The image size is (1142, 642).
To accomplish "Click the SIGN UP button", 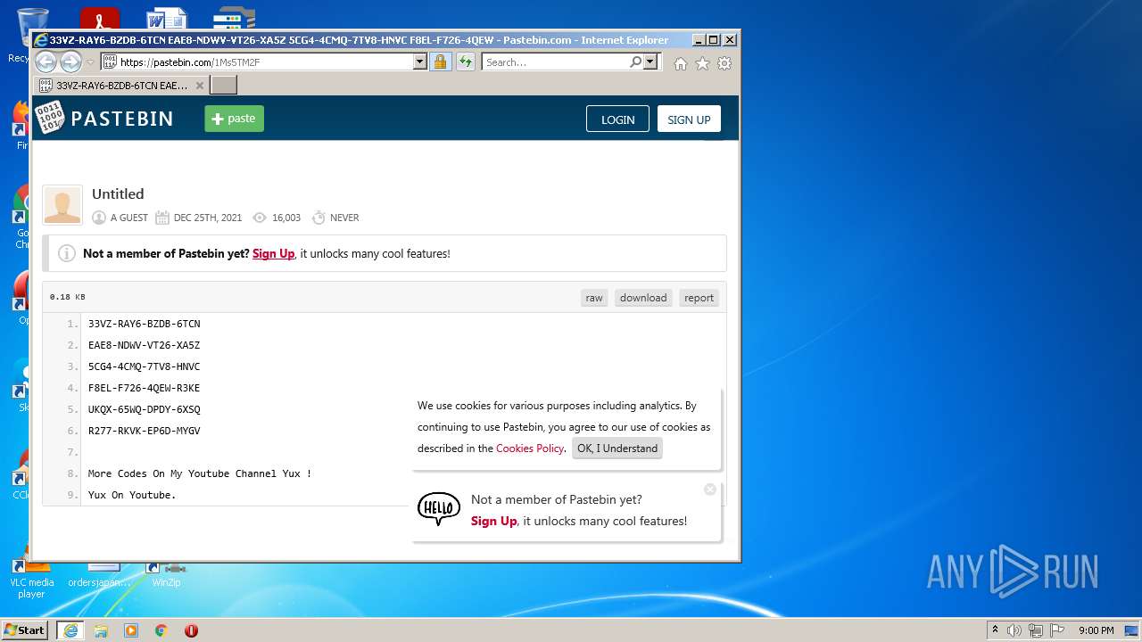I will tap(689, 119).
